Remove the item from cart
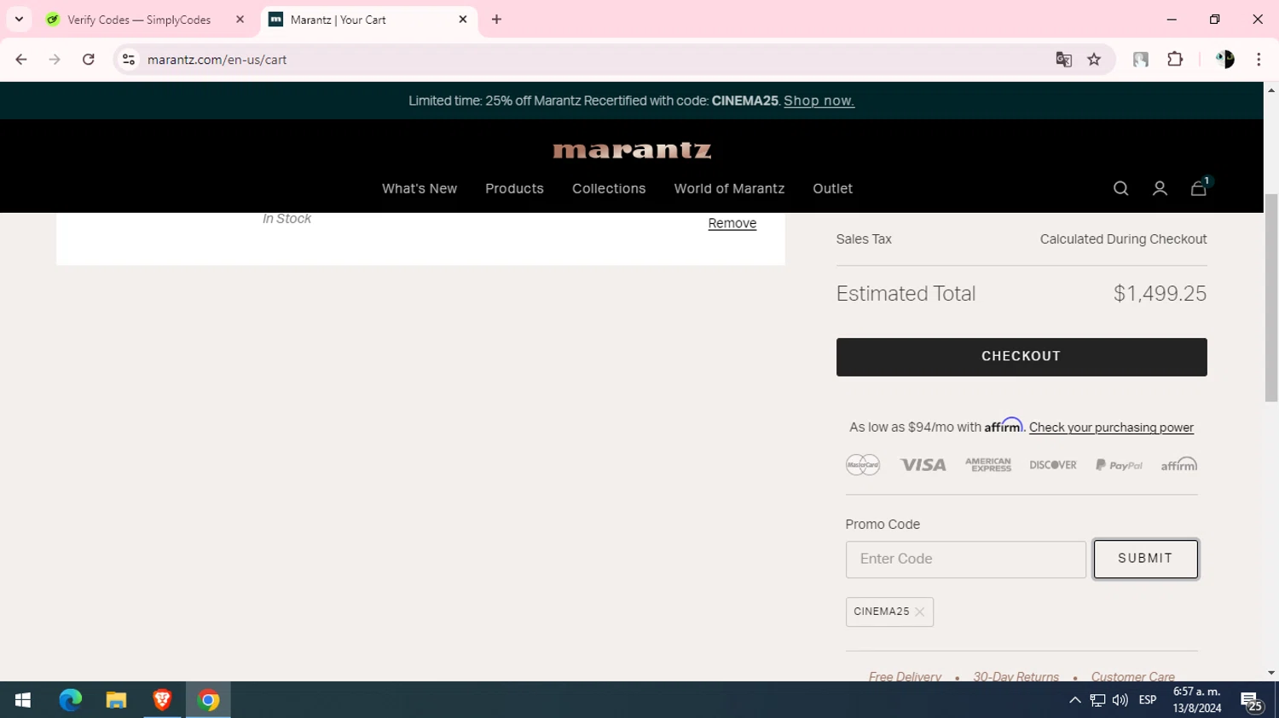 (x=732, y=223)
